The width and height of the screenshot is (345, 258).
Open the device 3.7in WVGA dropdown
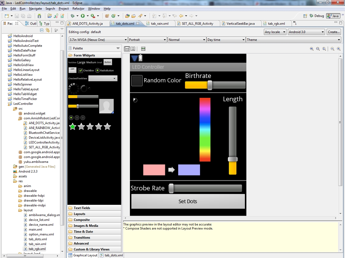pyautogui.click(x=98, y=40)
